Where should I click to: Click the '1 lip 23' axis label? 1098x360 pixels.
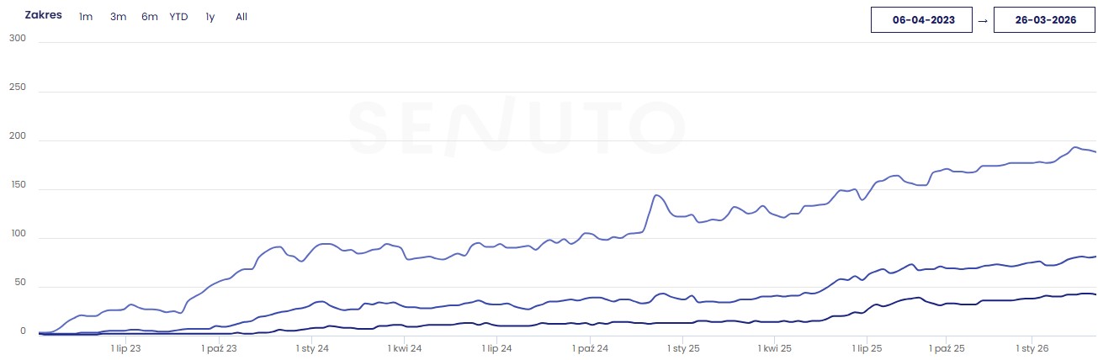pos(125,347)
